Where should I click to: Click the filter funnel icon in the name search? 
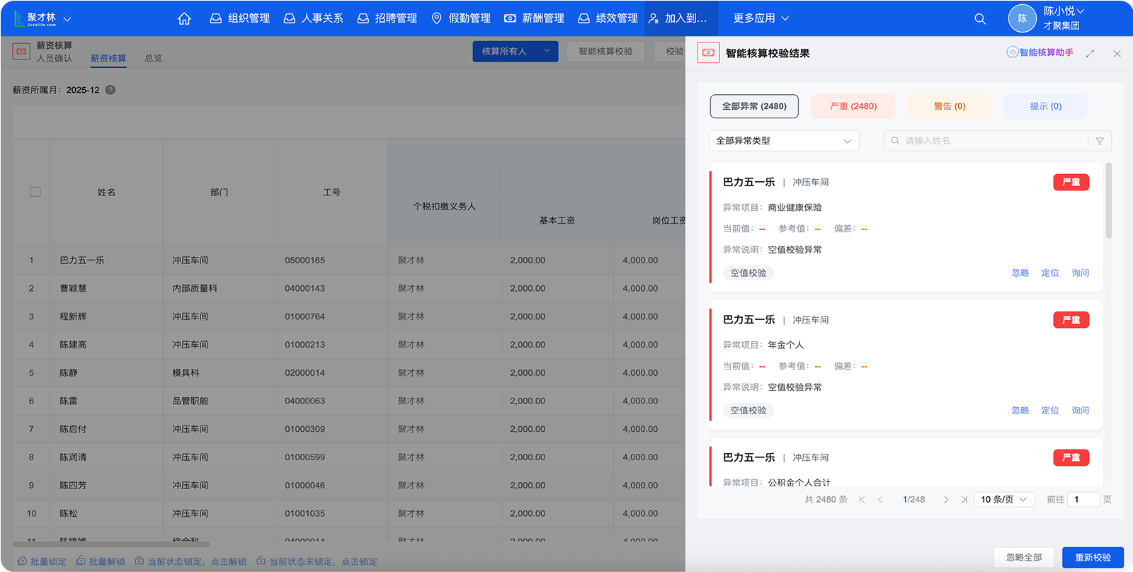tap(1100, 141)
